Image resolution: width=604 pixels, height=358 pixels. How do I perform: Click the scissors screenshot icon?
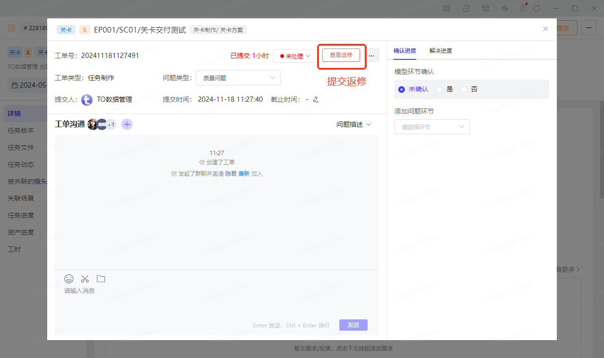[85, 279]
